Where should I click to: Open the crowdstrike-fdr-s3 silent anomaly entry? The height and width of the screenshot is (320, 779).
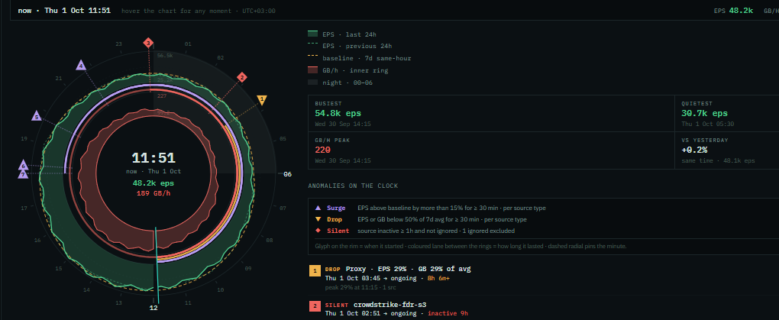390,304
